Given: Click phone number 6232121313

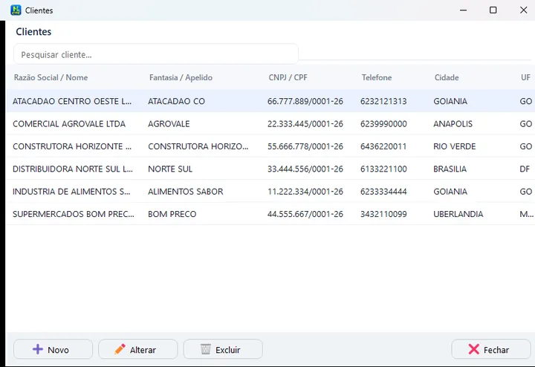Looking at the screenshot, I should point(383,101).
